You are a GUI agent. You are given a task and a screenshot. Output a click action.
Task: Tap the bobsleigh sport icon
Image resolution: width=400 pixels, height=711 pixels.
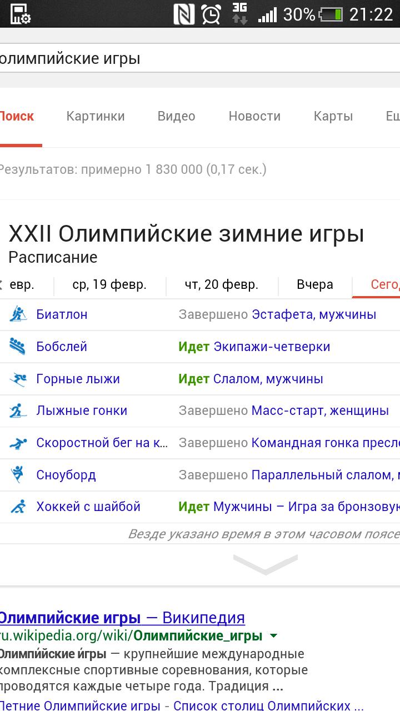click(18, 347)
